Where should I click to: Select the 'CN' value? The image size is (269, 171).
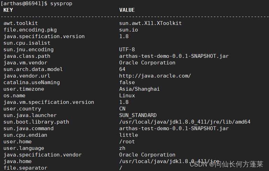(x=122, y=109)
